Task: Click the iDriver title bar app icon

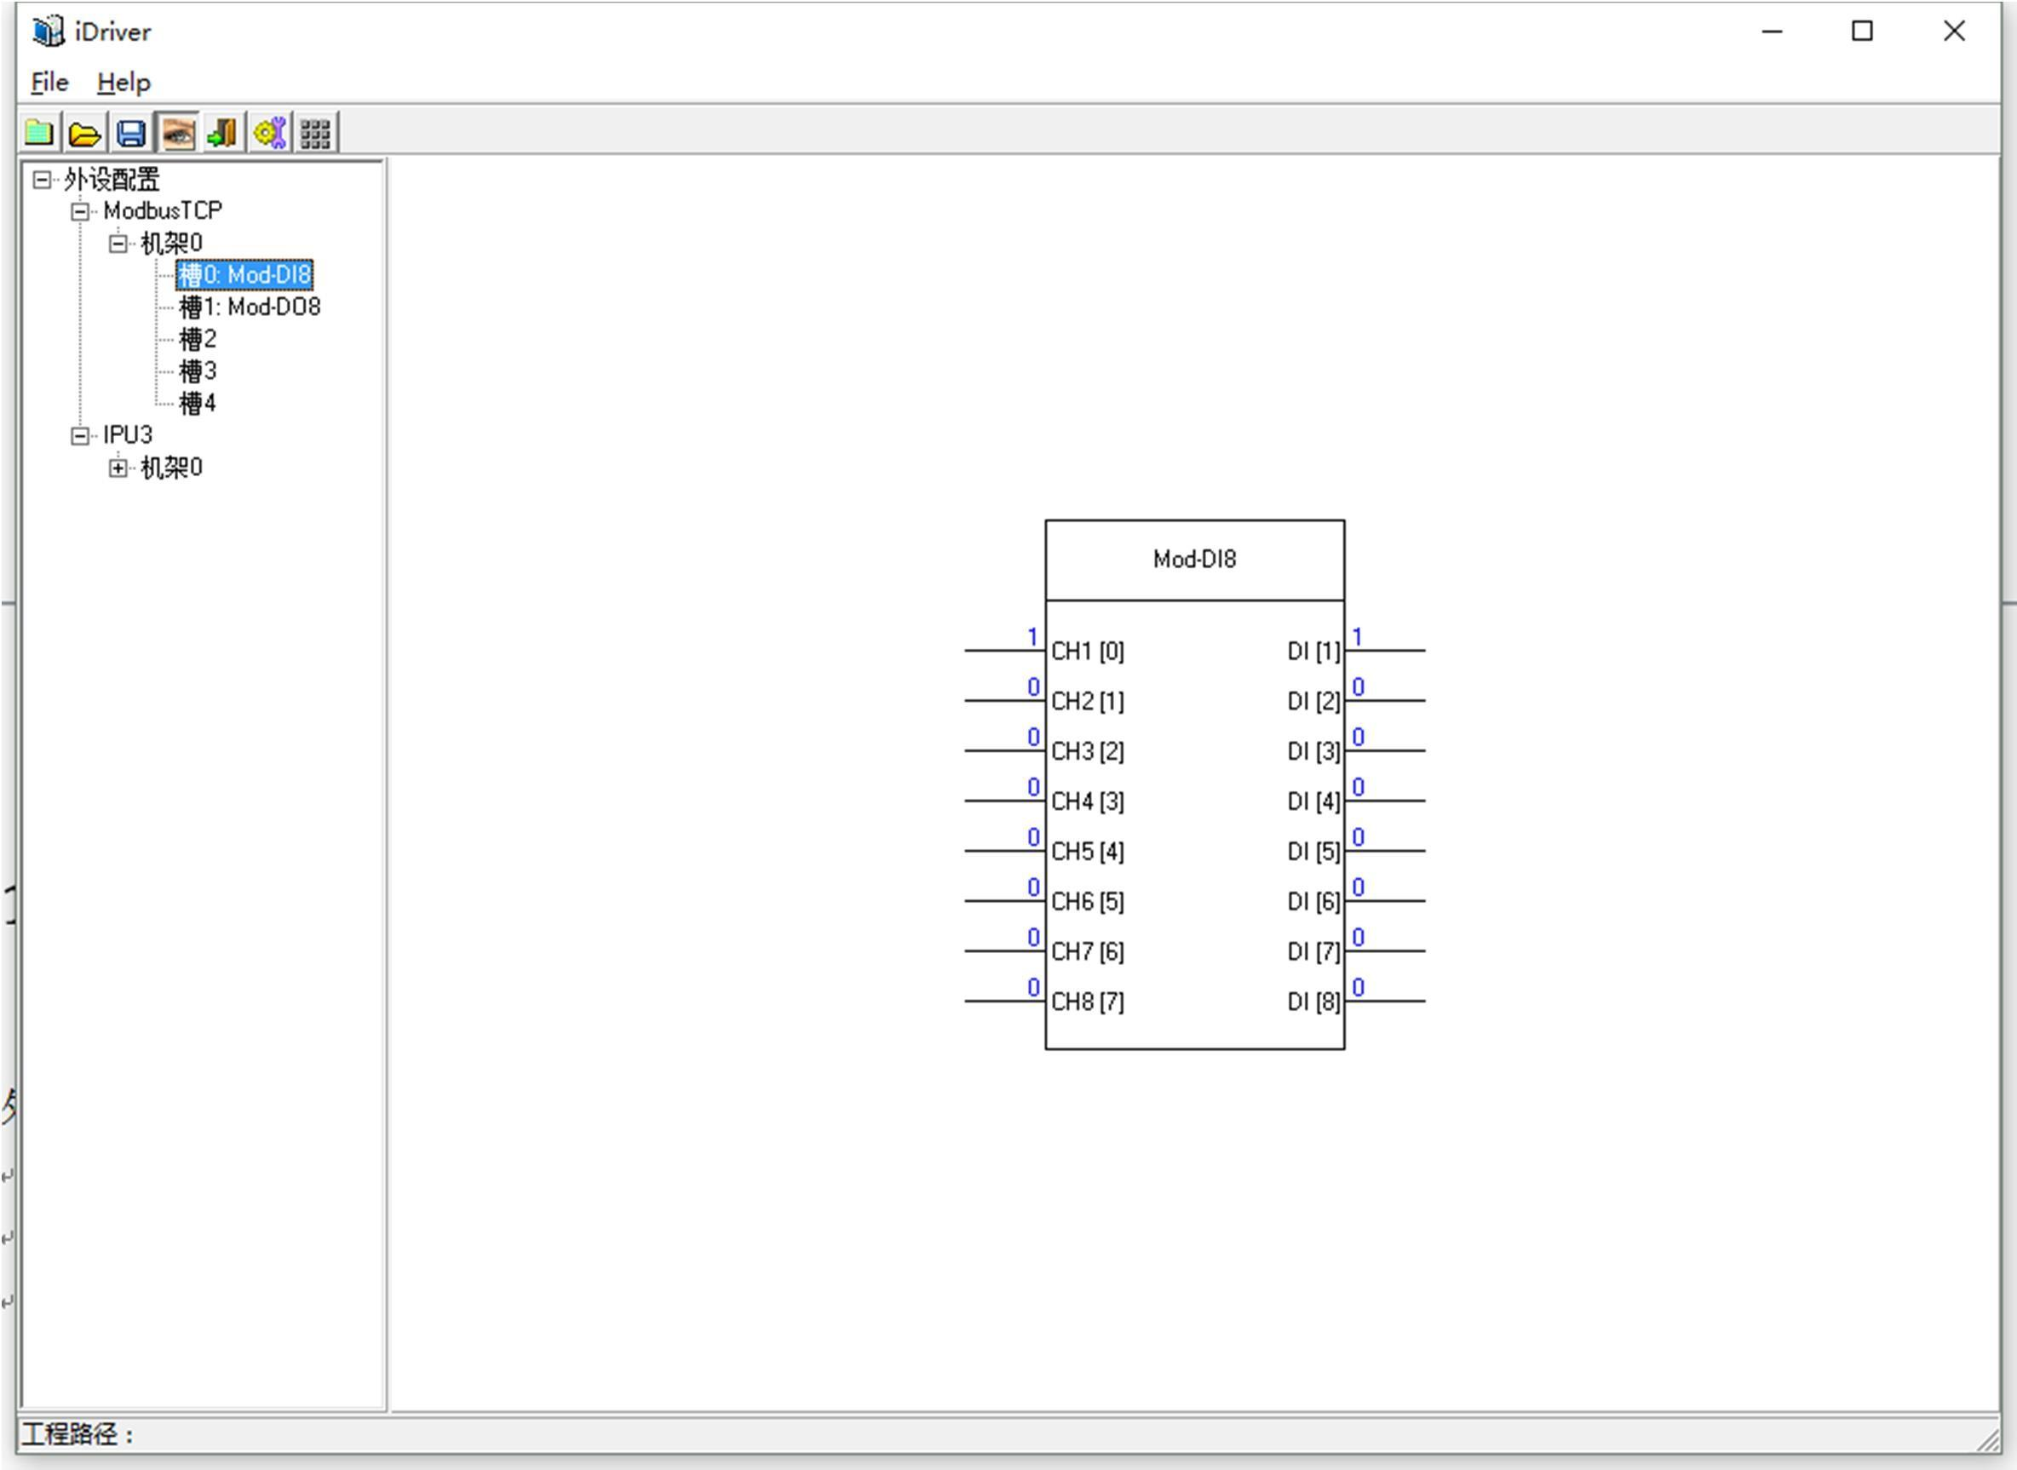Action: coord(48,32)
